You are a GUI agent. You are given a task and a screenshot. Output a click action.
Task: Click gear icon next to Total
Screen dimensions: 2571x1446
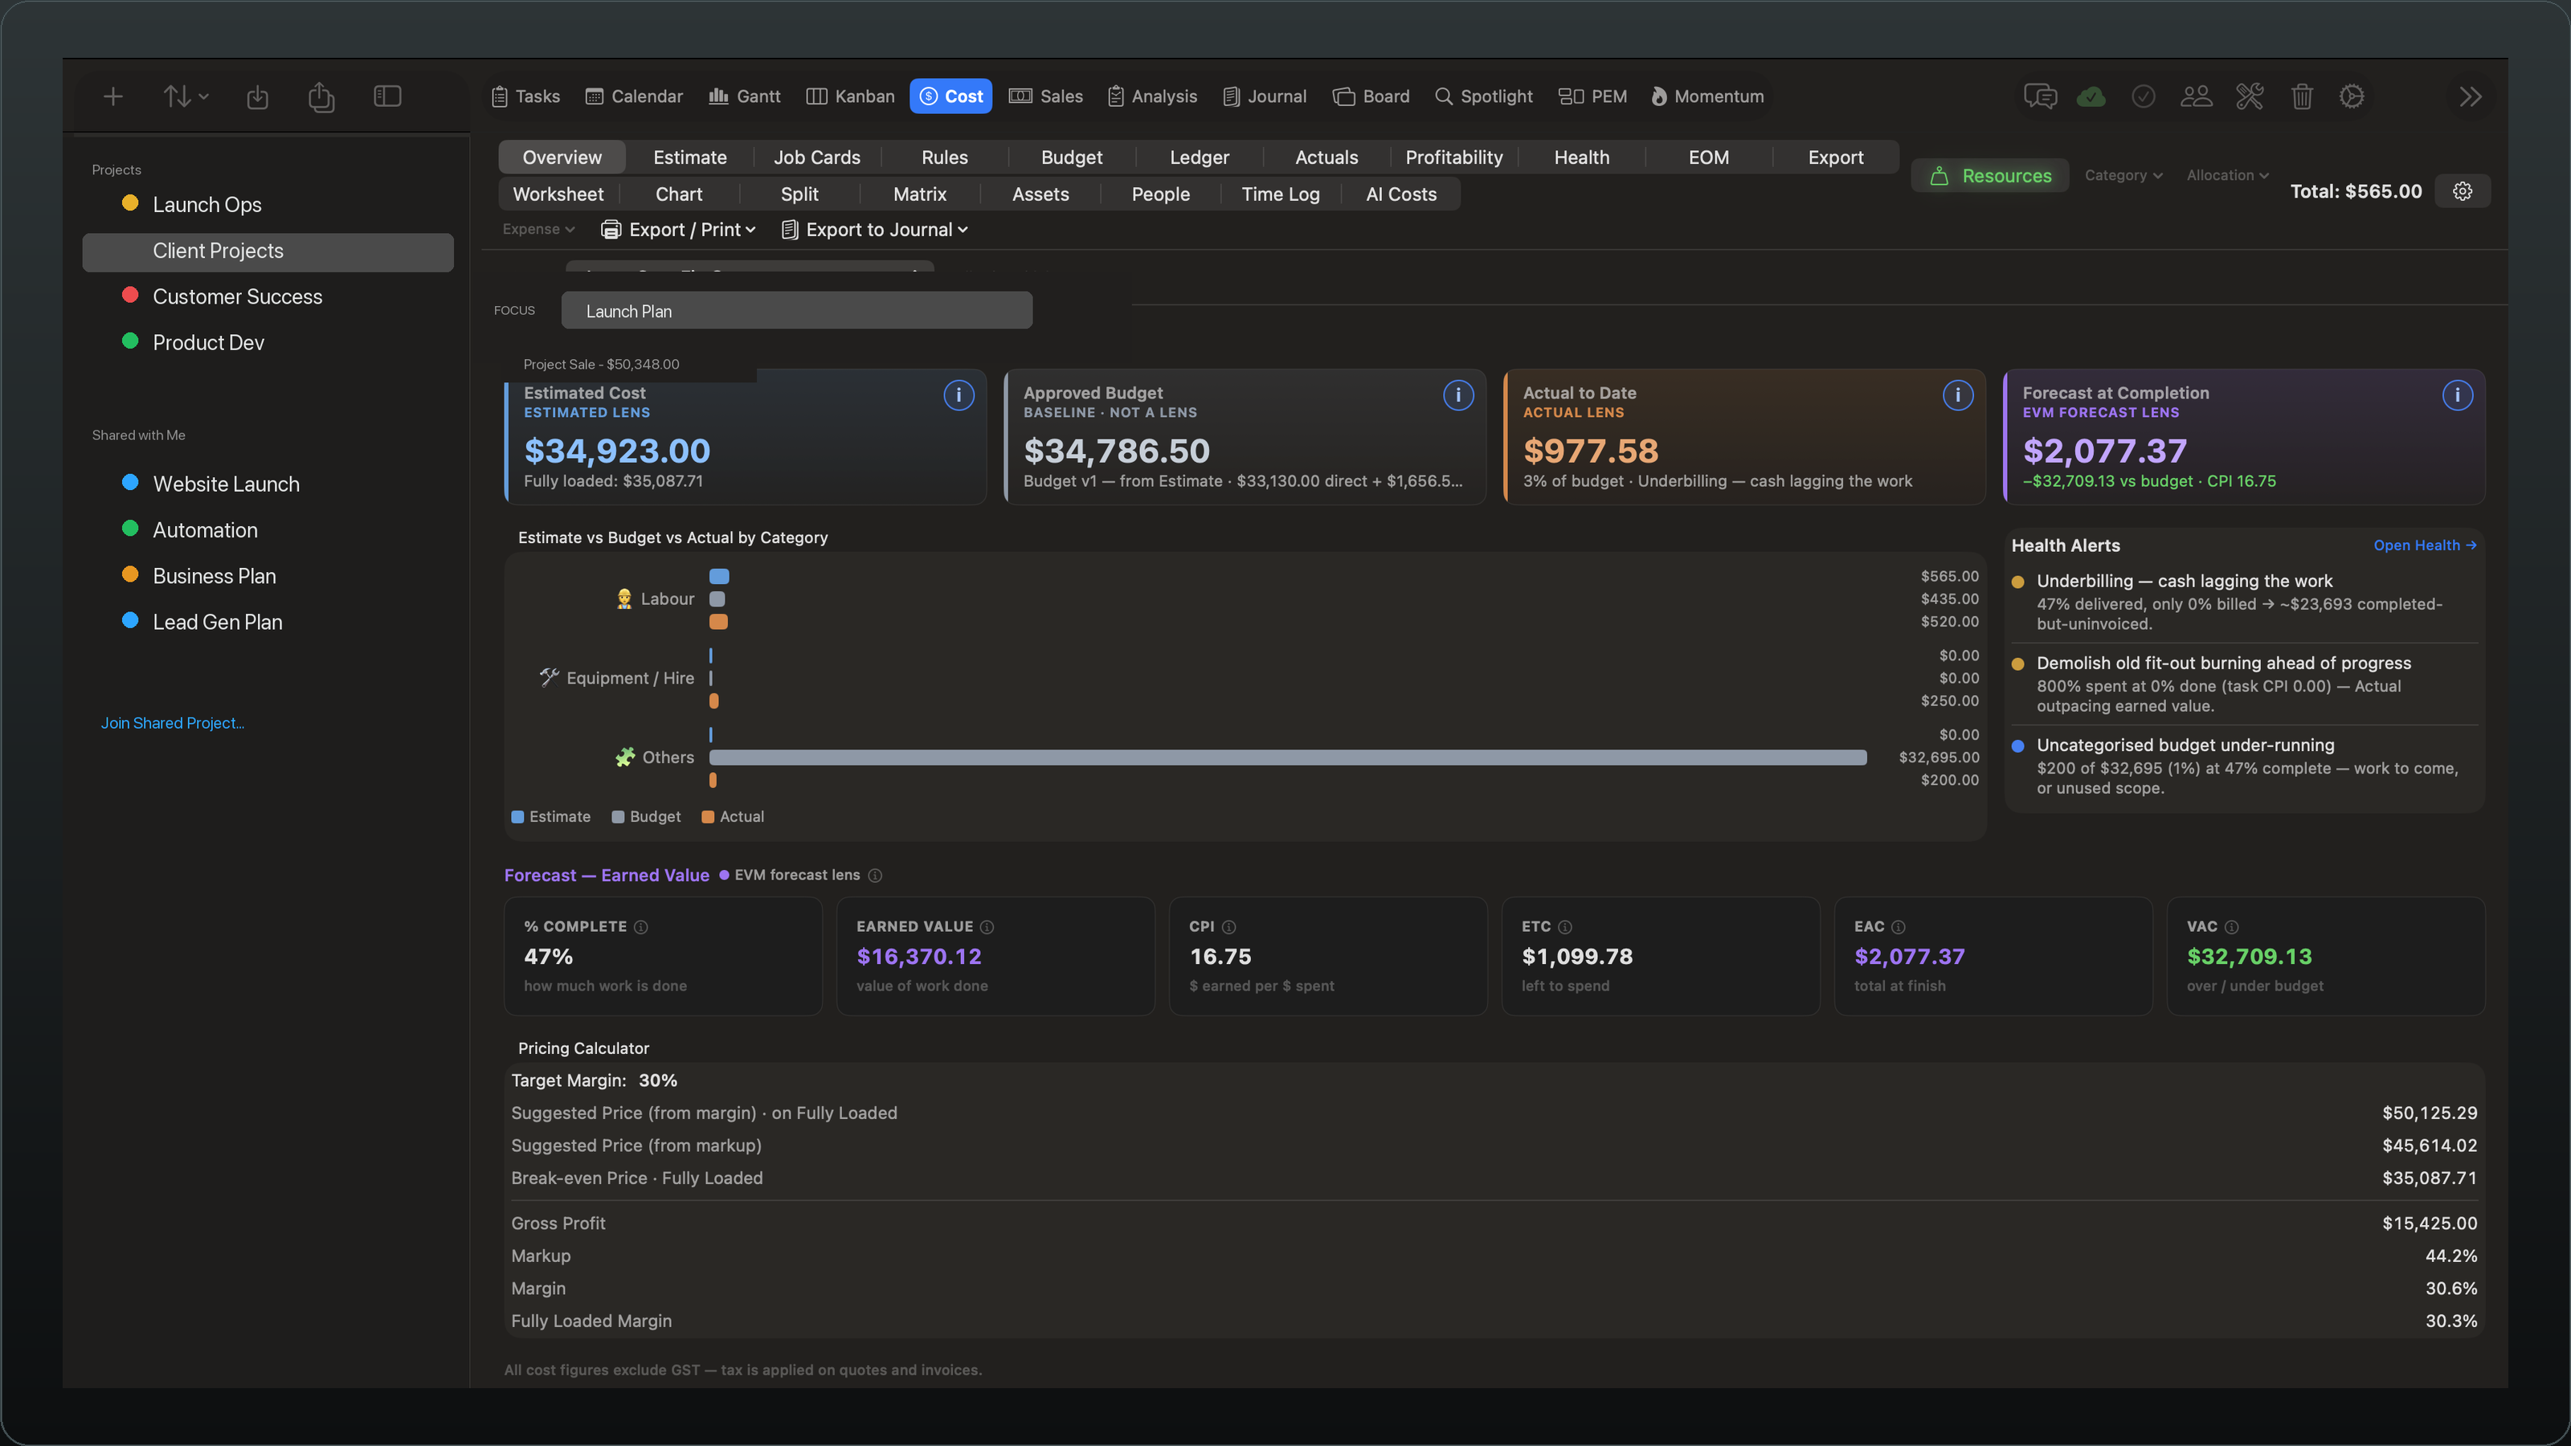(x=2463, y=192)
